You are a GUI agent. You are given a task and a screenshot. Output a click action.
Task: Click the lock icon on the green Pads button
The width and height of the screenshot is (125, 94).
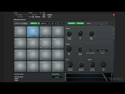click(x=36, y=23)
